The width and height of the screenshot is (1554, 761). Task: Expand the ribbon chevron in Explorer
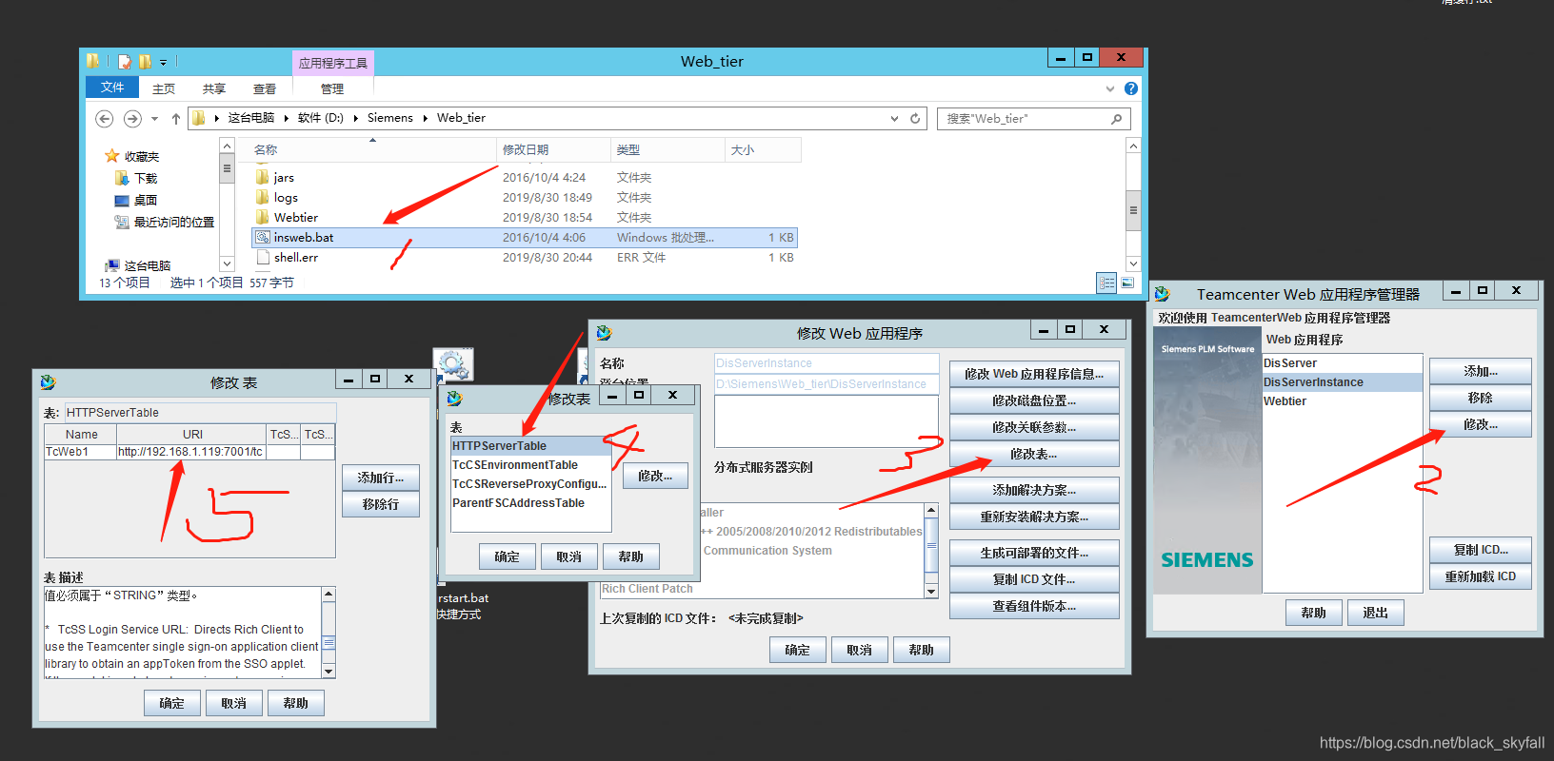[x=1109, y=88]
